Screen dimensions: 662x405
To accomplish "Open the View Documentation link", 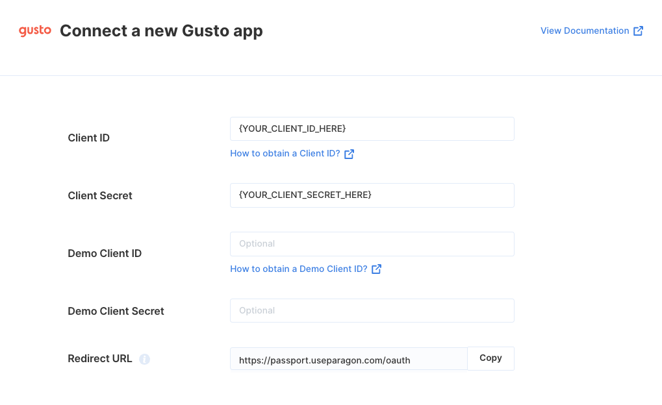I will tap(585, 31).
